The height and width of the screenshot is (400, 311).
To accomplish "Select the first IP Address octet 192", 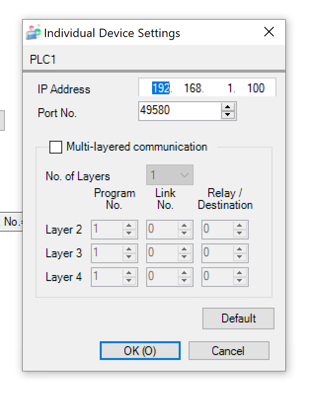I will click(160, 88).
